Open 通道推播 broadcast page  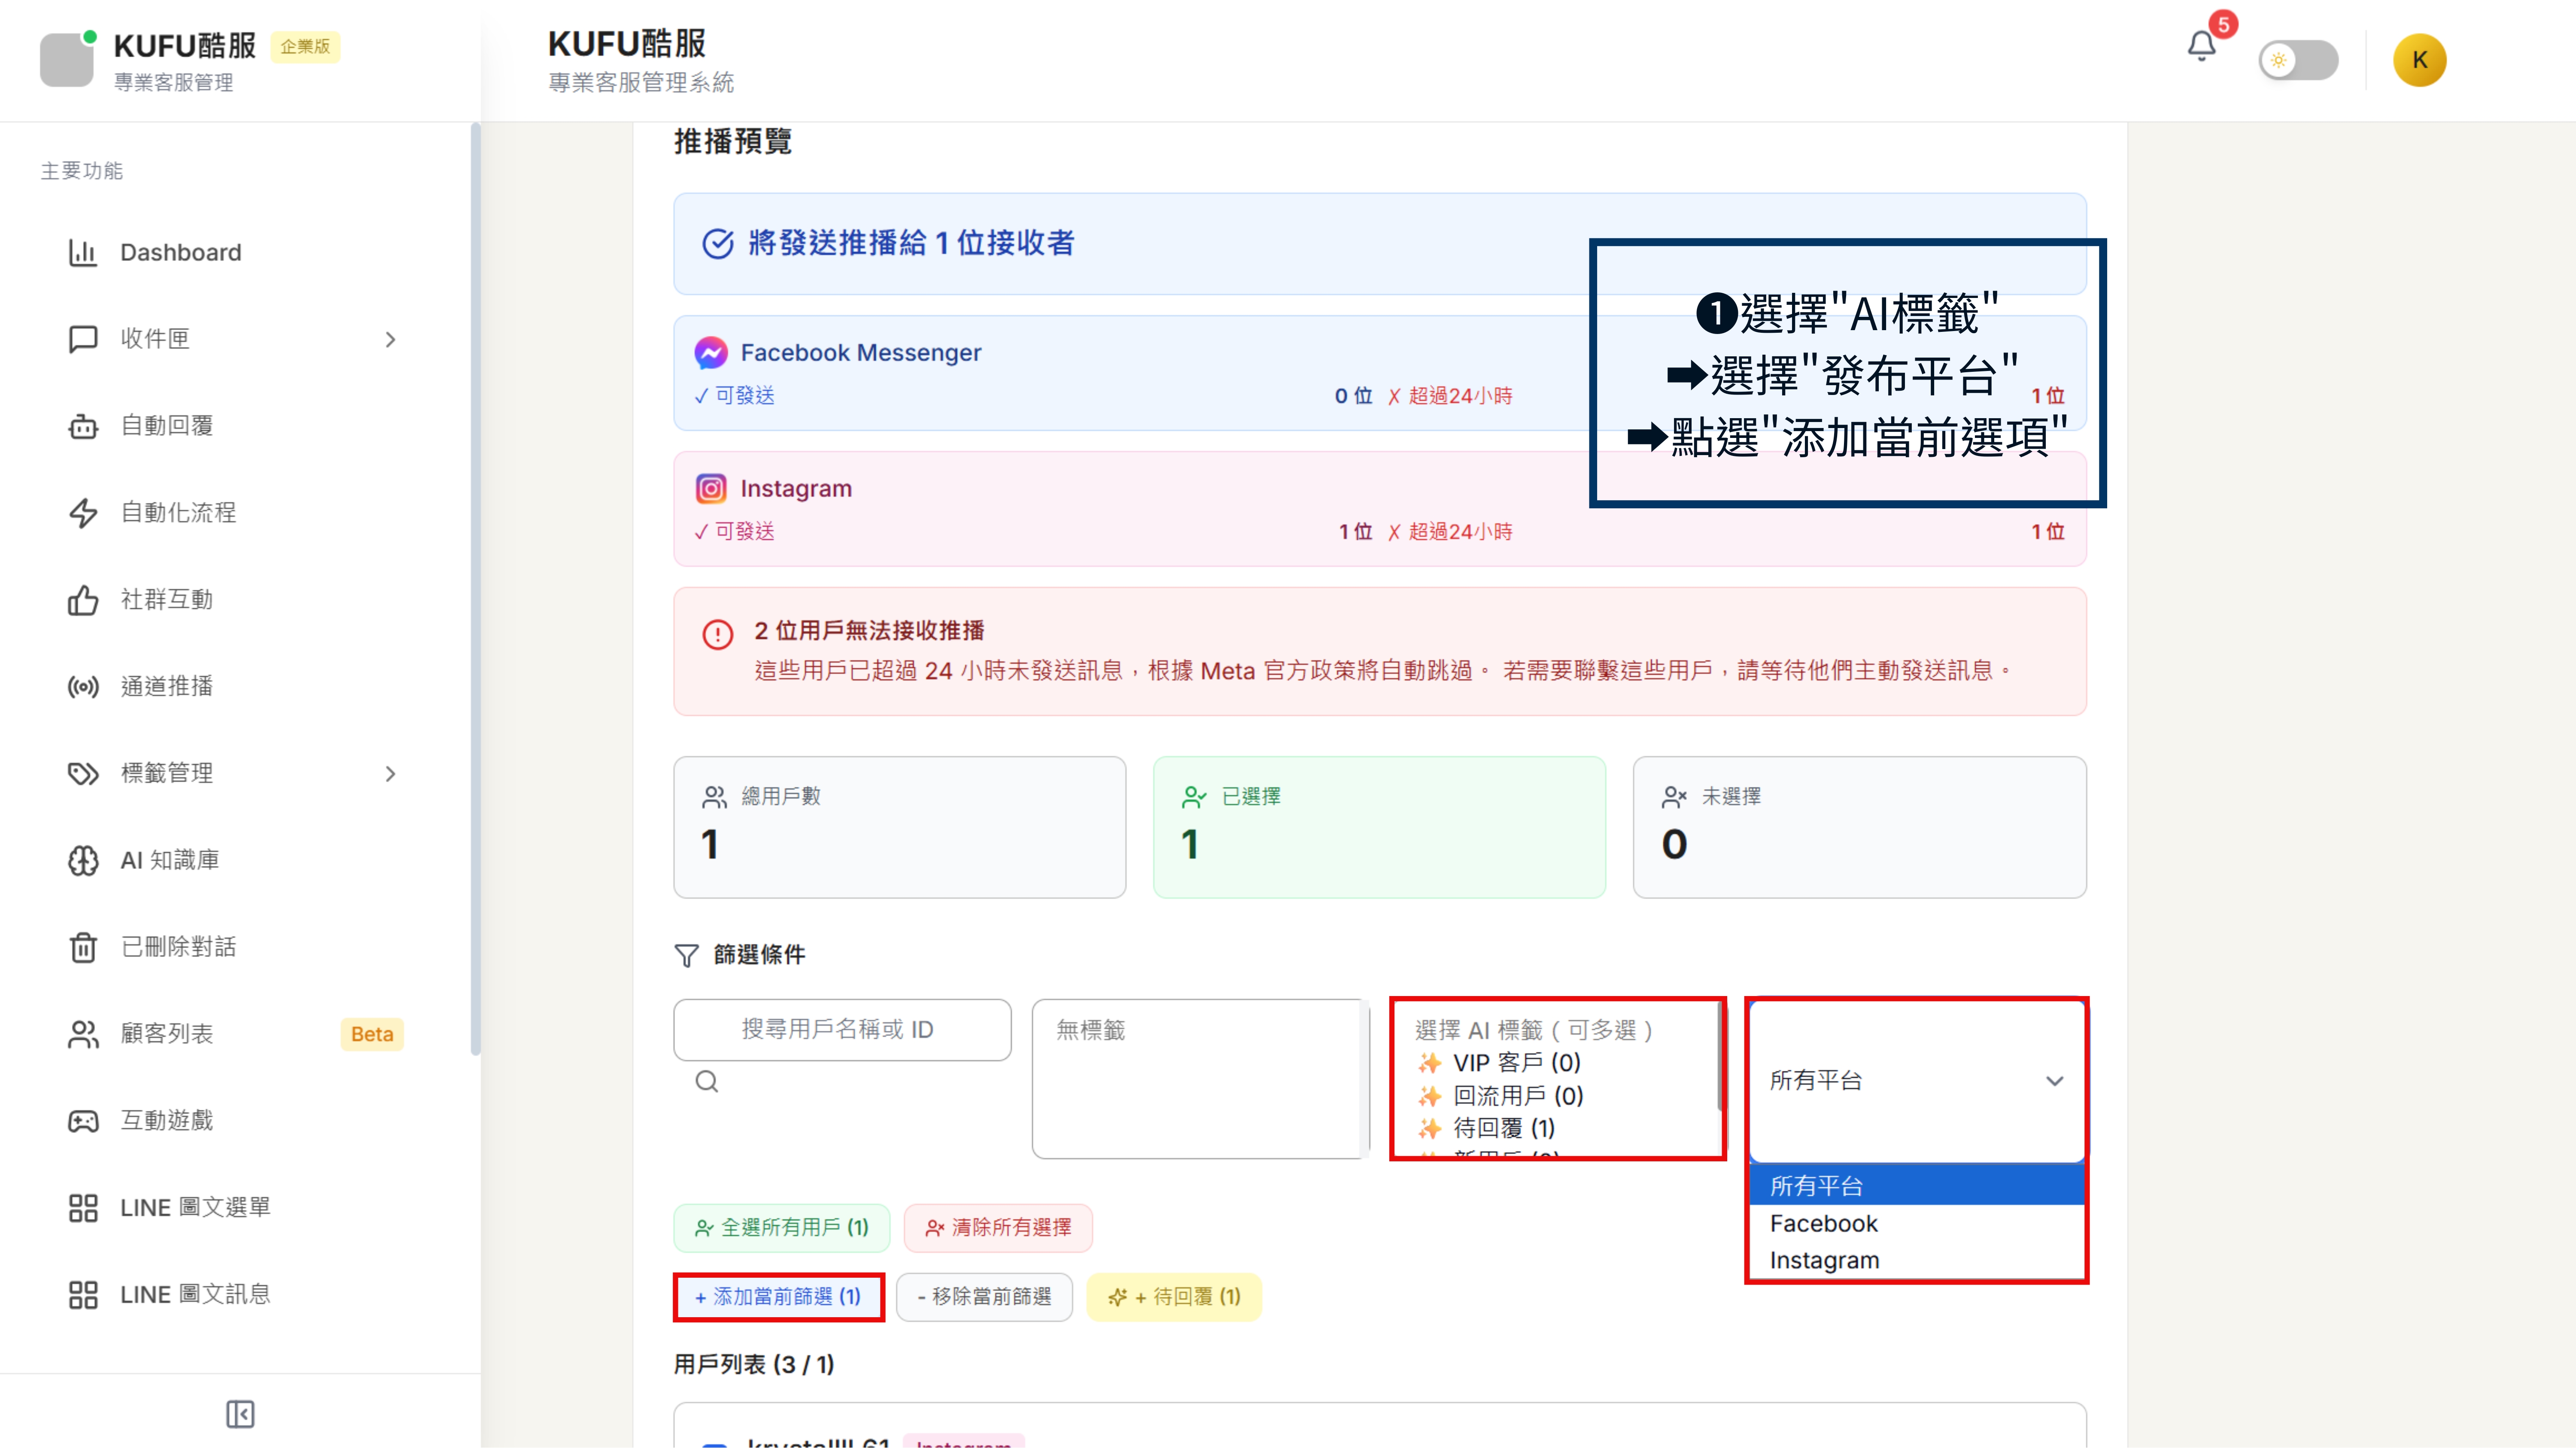166,686
